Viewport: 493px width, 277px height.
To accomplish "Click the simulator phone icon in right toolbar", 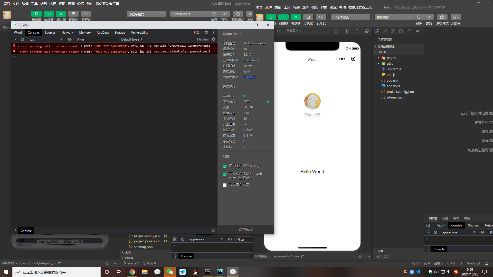I will tap(271, 17).
